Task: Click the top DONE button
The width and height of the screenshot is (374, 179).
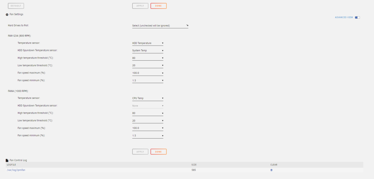Action: point(158,6)
